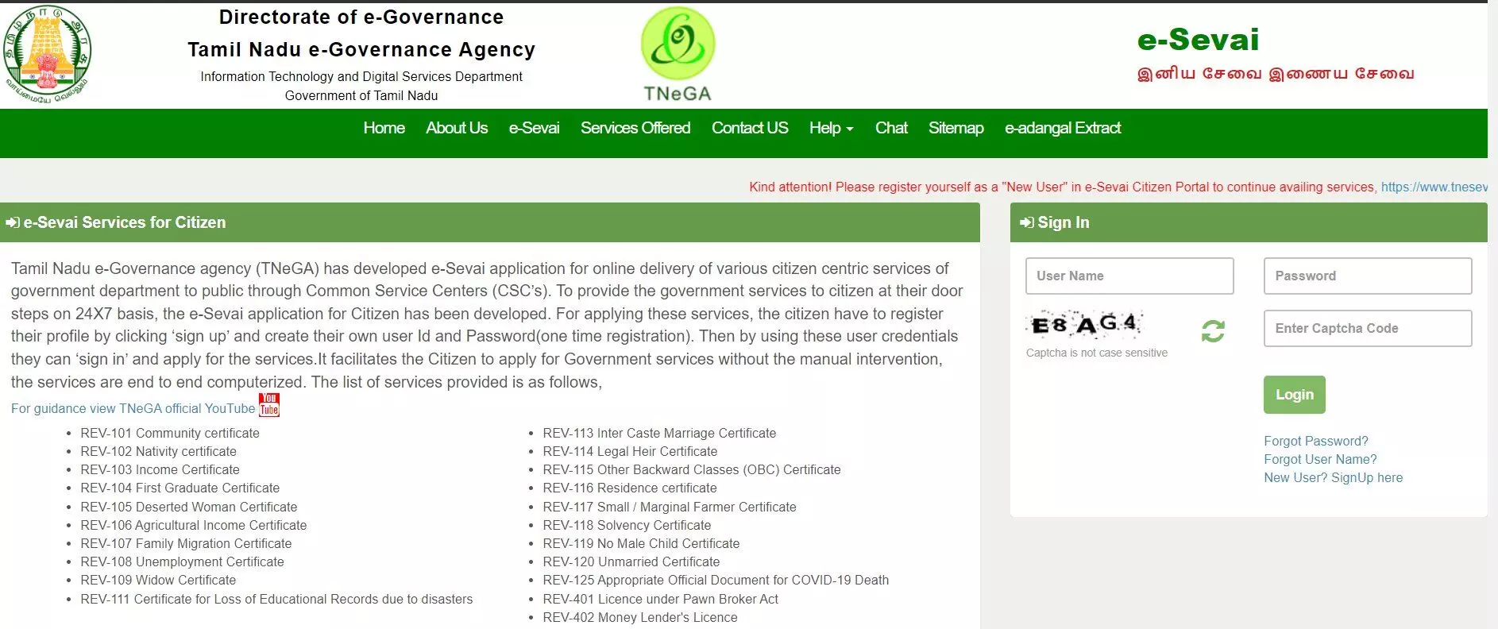Open New User SignUp here link

[x=1333, y=477]
